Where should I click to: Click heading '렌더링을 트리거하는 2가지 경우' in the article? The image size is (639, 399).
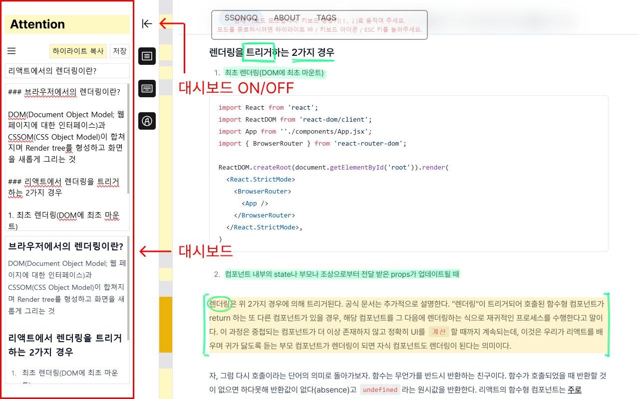tap(272, 52)
